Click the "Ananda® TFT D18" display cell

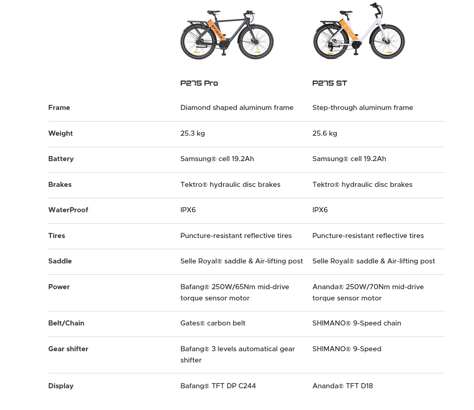click(342, 386)
